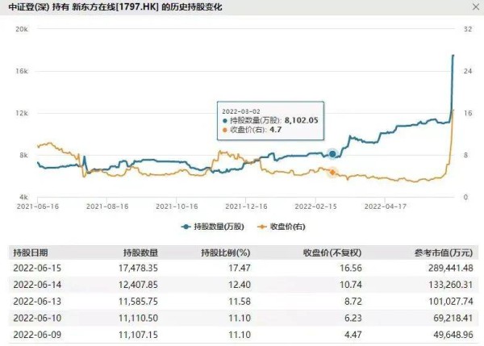Click the percentage value 12.40
This screenshot has height=346, width=484.
pyautogui.click(x=240, y=285)
